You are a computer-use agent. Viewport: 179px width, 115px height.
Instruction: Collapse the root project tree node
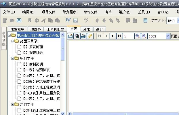point(9,35)
